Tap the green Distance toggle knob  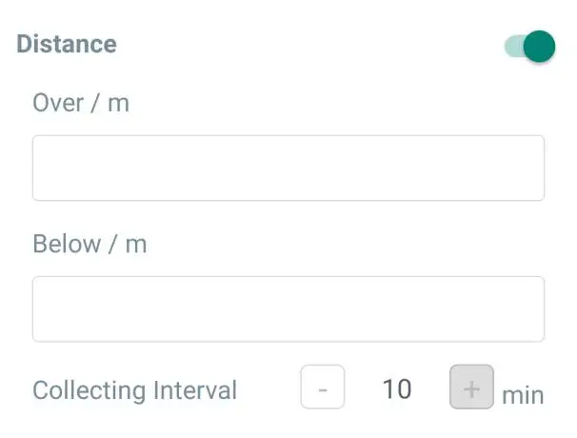(539, 46)
